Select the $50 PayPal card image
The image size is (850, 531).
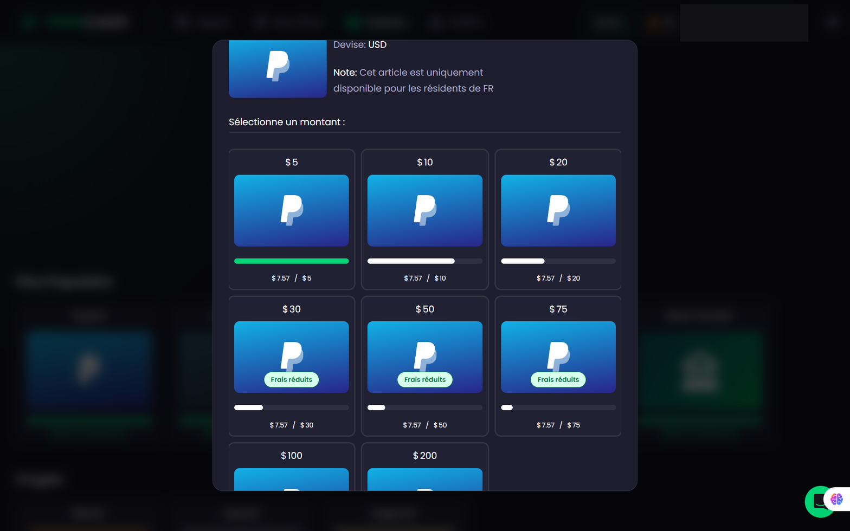click(x=424, y=357)
